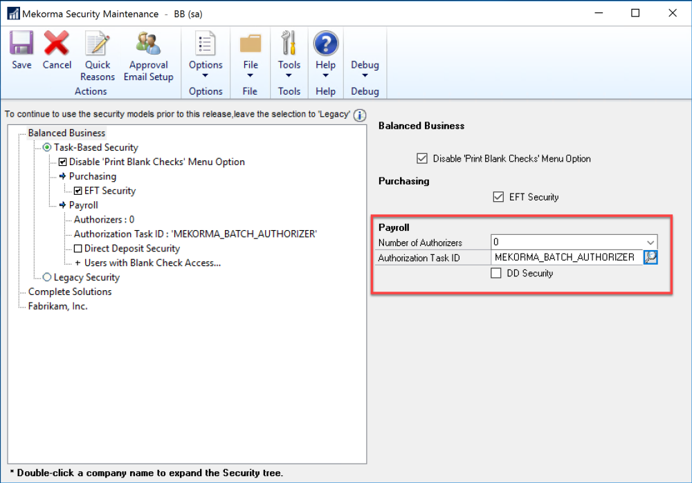Click Balanced Business heading in right panel
The height and width of the screenshot is (483, 692).
click(x=421, y=126)
